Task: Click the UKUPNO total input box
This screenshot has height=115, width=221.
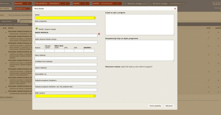Action: pos(89,51)
